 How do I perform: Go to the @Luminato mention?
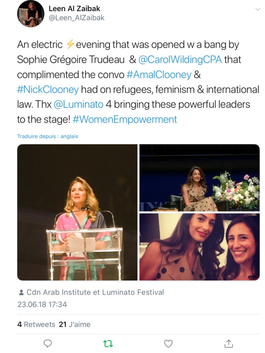pos(78,104)
